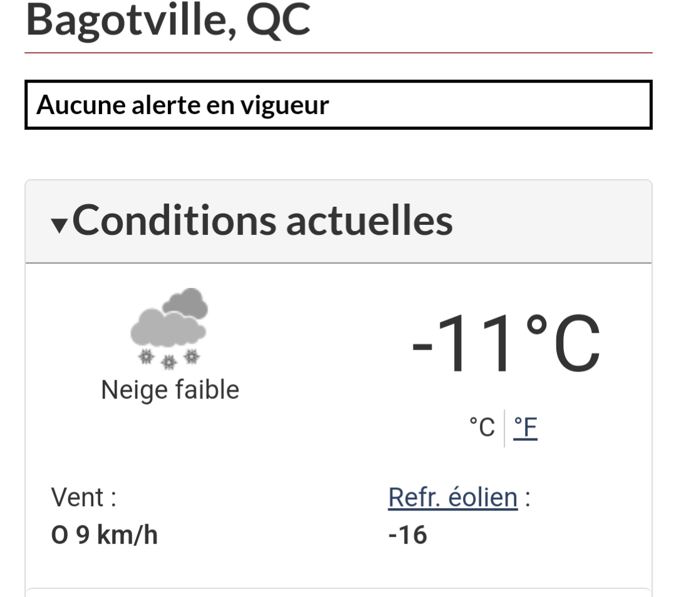Switch temperature units to °F
Viewport: 676px width, 597px height.
click(525, 428)
